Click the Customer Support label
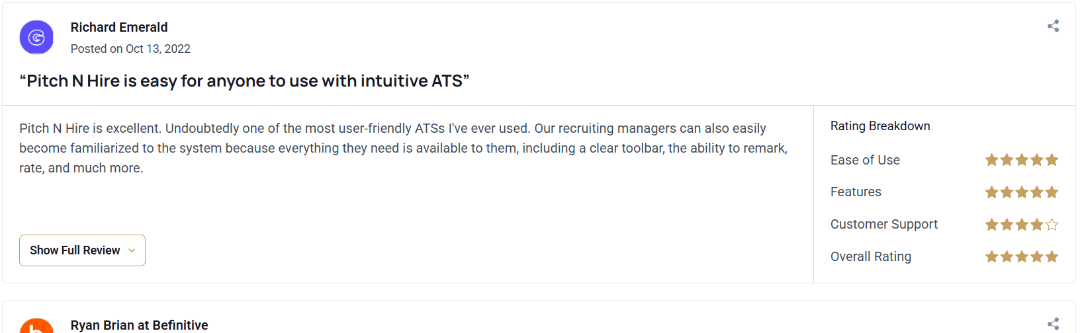The image size is (1080, 333). click(x=884, y=225)
